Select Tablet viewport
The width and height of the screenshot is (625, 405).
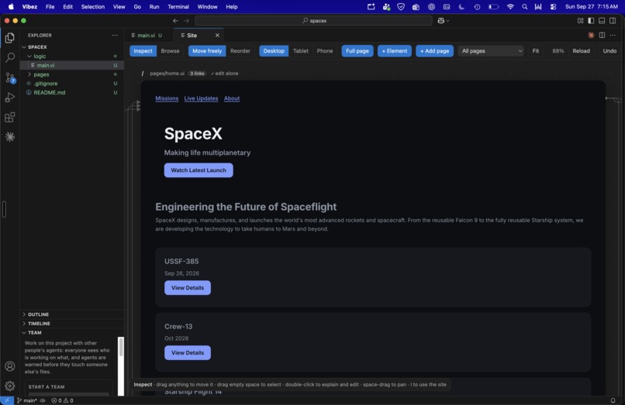click(301, 51)
